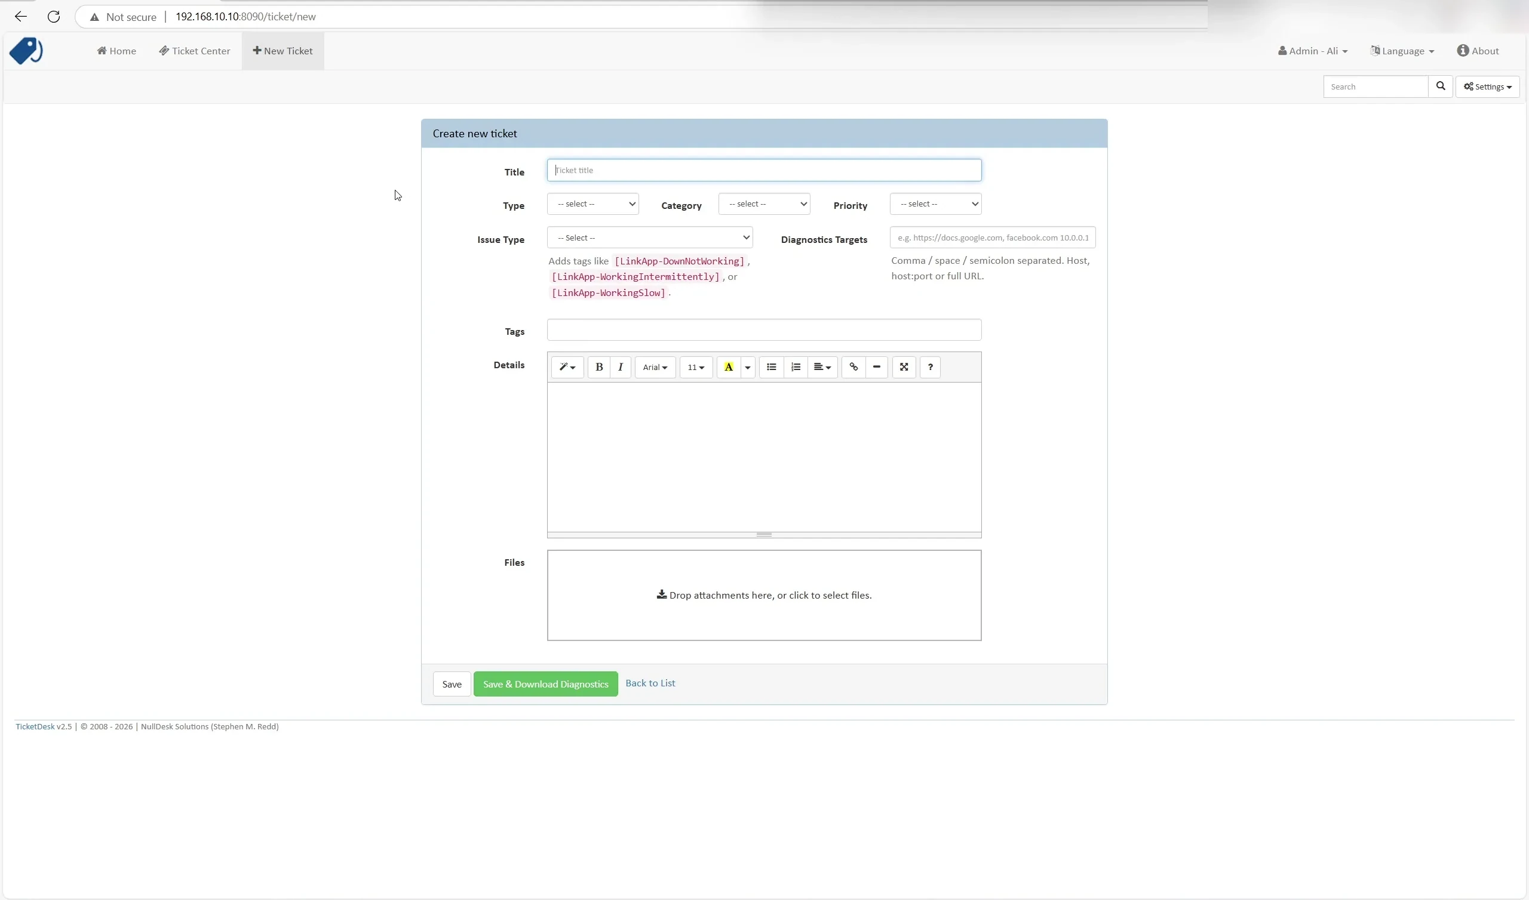Viewport: 1529px width, 900px height.
Task: Open Ticket Center nav item
Action: pyautogui.click(x=194, y=51)
